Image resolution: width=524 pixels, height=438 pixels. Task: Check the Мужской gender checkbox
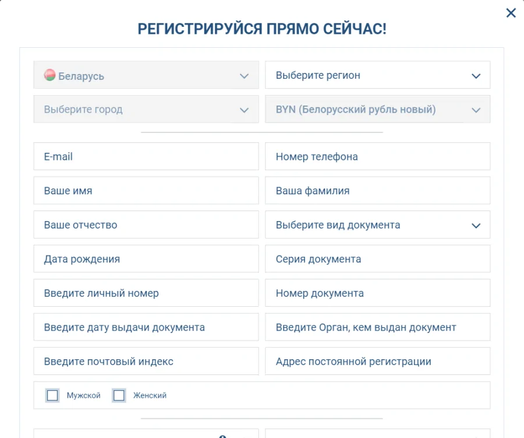(52, 395)
